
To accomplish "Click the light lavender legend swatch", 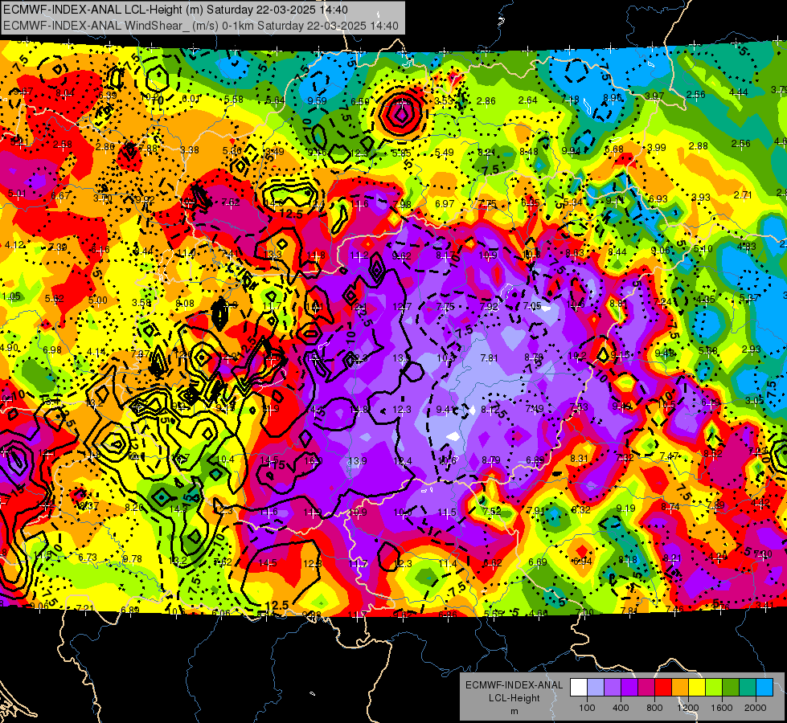I will (x=595, y=688).
